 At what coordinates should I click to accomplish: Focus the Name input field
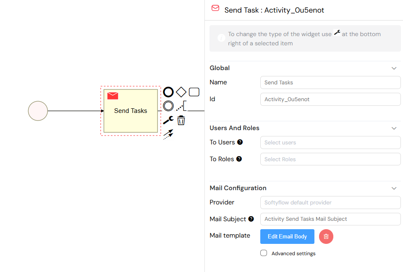pos(330,83)
